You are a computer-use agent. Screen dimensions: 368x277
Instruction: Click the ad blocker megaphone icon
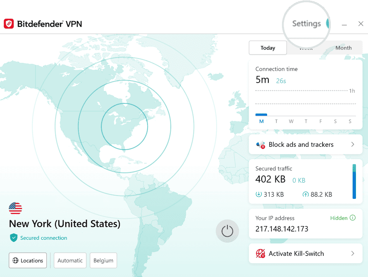click(x=260, y=145)
